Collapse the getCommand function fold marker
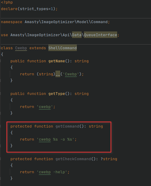151x186 pixels. click(x=0, y=126)
